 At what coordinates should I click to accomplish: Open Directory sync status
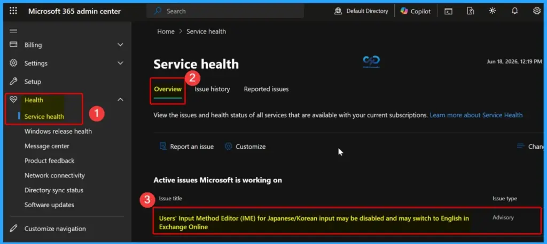coord(54,190)
